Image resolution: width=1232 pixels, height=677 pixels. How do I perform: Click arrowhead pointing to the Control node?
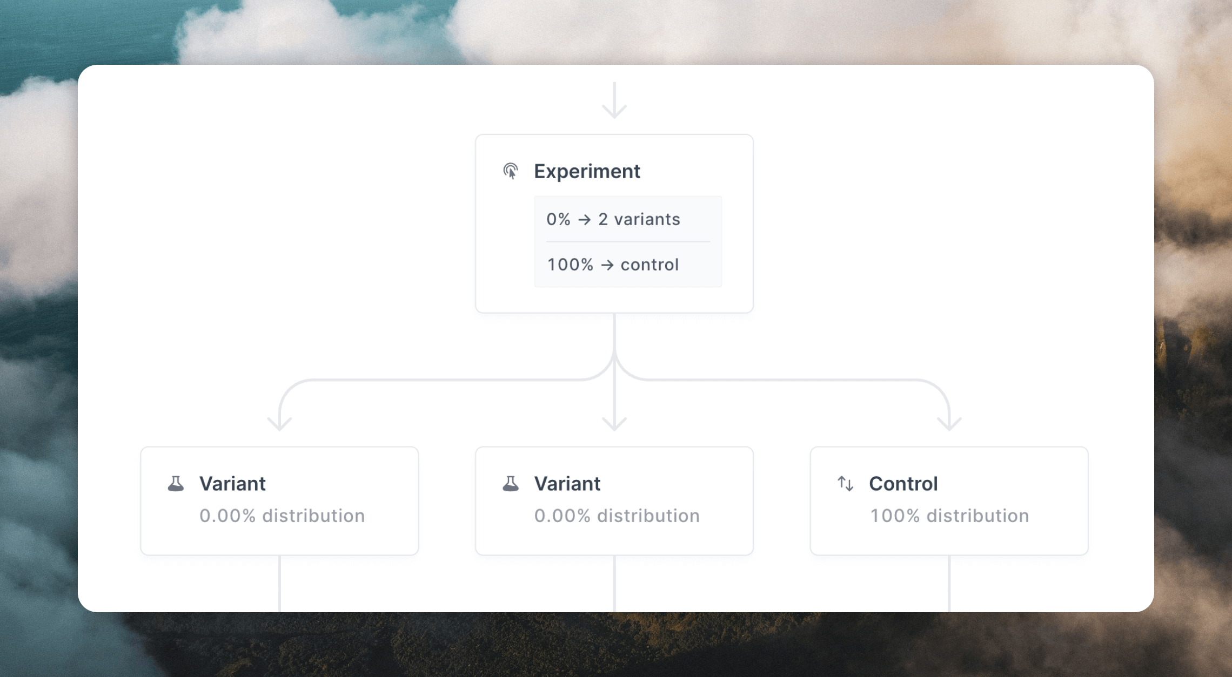coord(949,424)
